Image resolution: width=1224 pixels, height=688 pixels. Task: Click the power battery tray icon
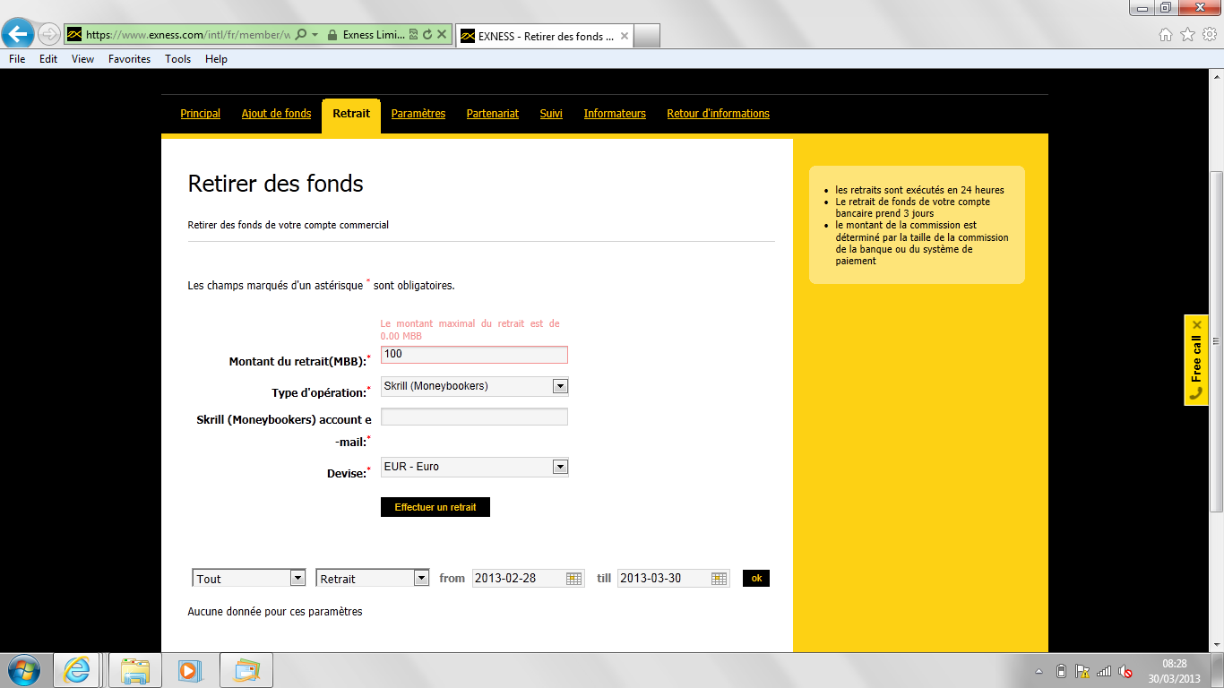tap(1061, 671)
